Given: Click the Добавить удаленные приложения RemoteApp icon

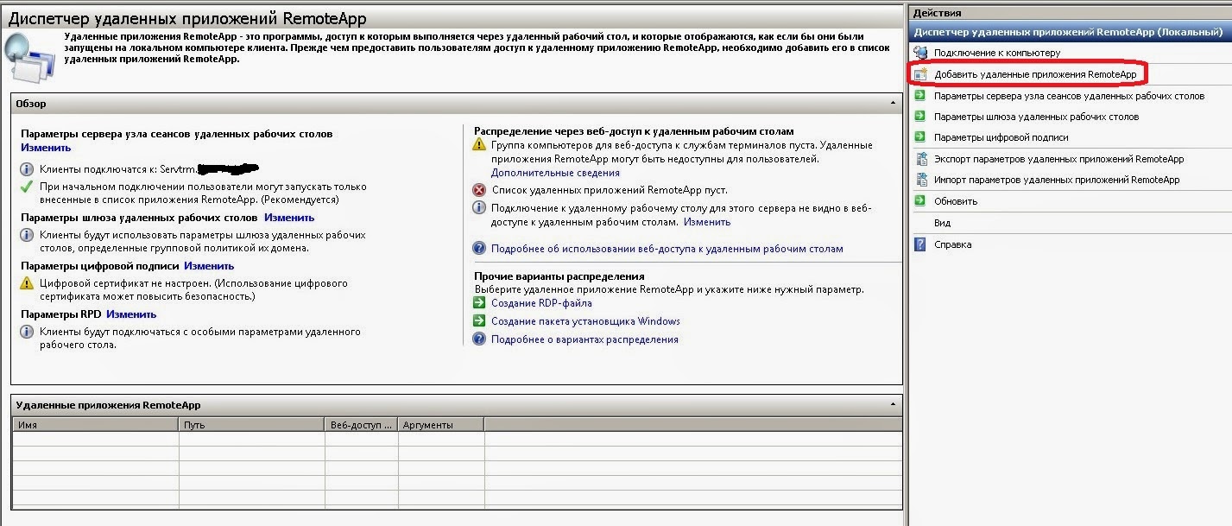Looking at the screenshot, I should point(920,74).
